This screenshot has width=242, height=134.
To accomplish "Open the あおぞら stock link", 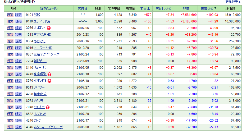I will pyautogui.click(x=39, y=41).
